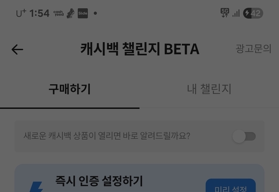The width and height of the screenshot is (279, 192).
Task: Switch to the 내 챌린지 tab
Action: point(209,89)
